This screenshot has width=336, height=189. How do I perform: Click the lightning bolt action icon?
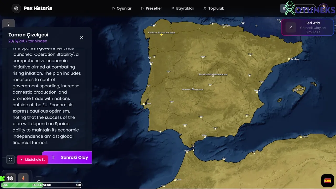[x=23, y=178]
